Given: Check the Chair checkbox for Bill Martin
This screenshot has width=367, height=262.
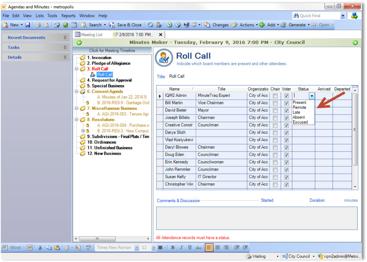Looking at the screenshot, I should point(275,103).
